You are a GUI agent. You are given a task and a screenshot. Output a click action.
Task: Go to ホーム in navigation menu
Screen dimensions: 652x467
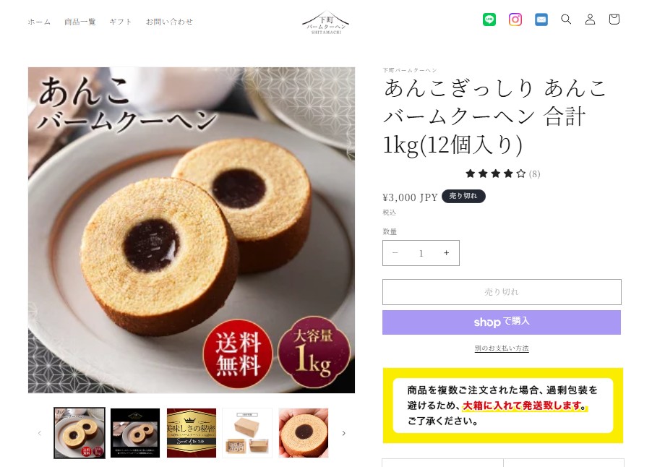(x=39, y=22)
